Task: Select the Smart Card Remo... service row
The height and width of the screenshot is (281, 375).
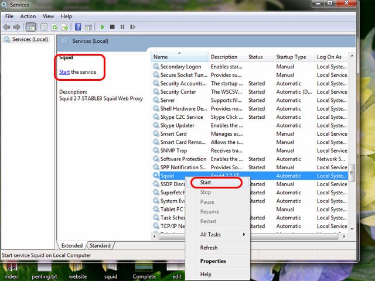Action: tap(250, 142)
